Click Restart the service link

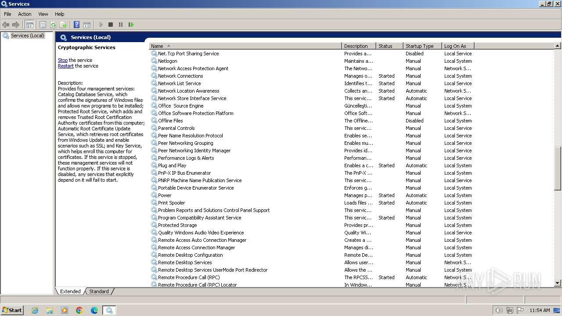tap(66, 66)
